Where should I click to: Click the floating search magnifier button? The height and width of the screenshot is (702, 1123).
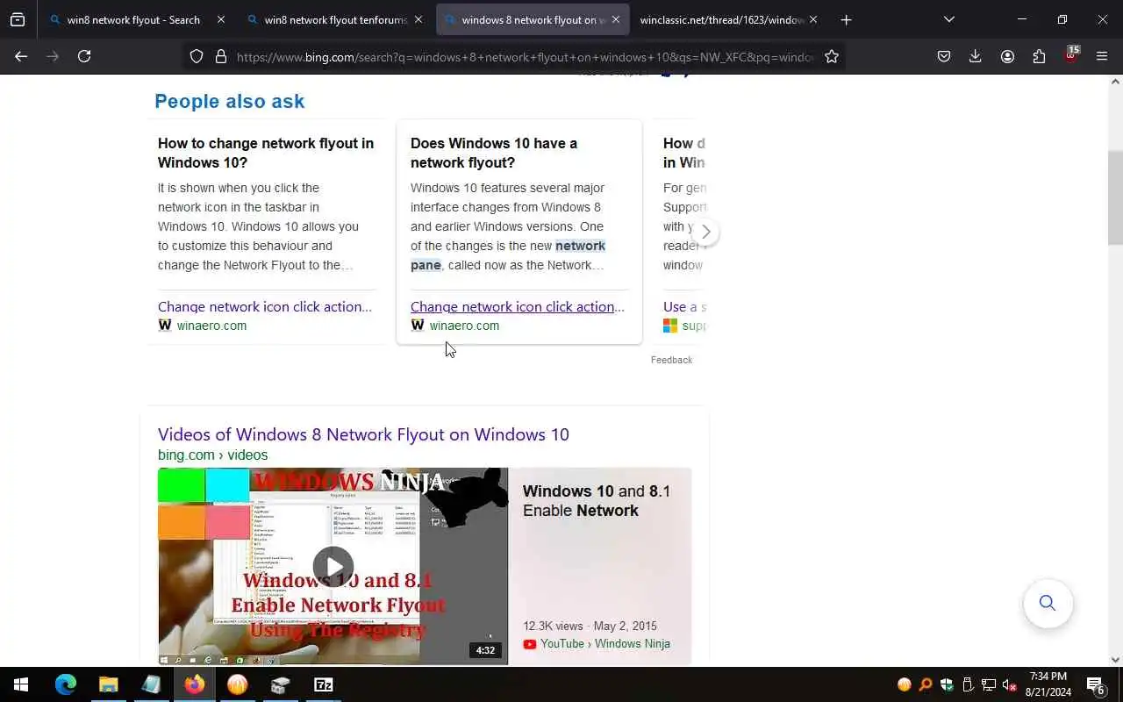click(x=1048, y=603)
